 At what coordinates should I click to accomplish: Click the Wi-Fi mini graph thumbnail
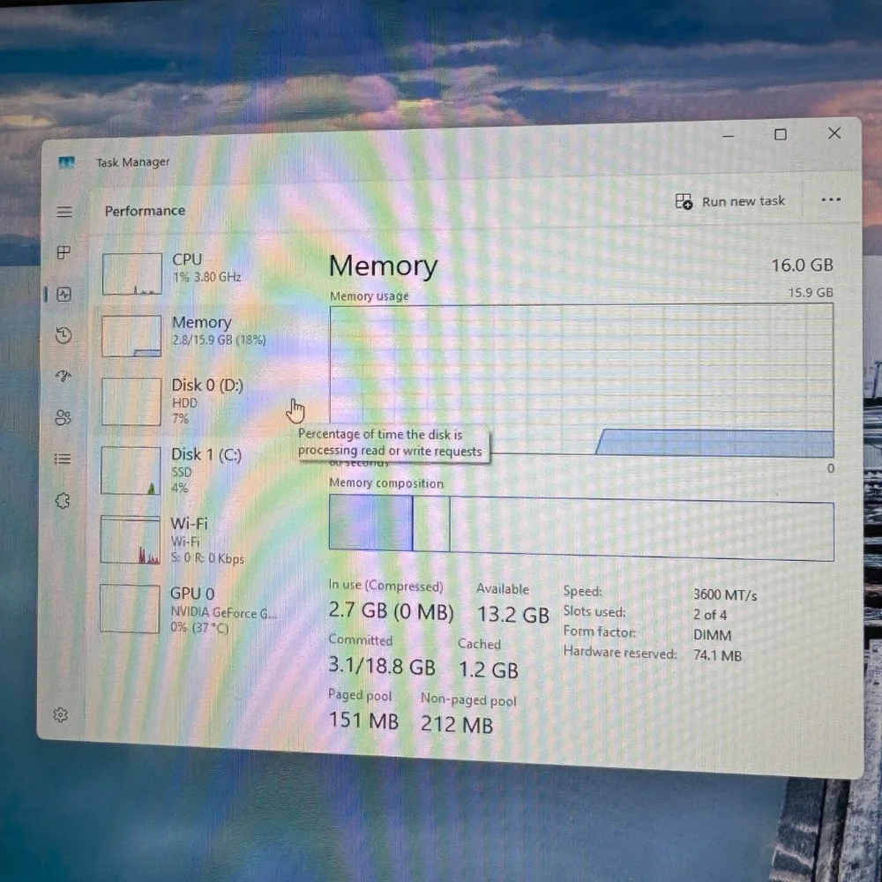click(130, 540)
